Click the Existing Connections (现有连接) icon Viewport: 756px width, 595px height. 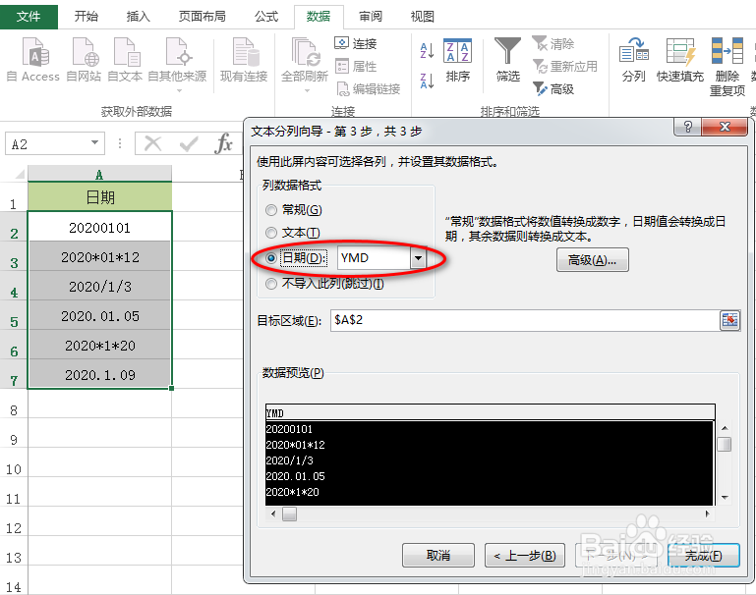pyautogui.click(x=244, y=60)
